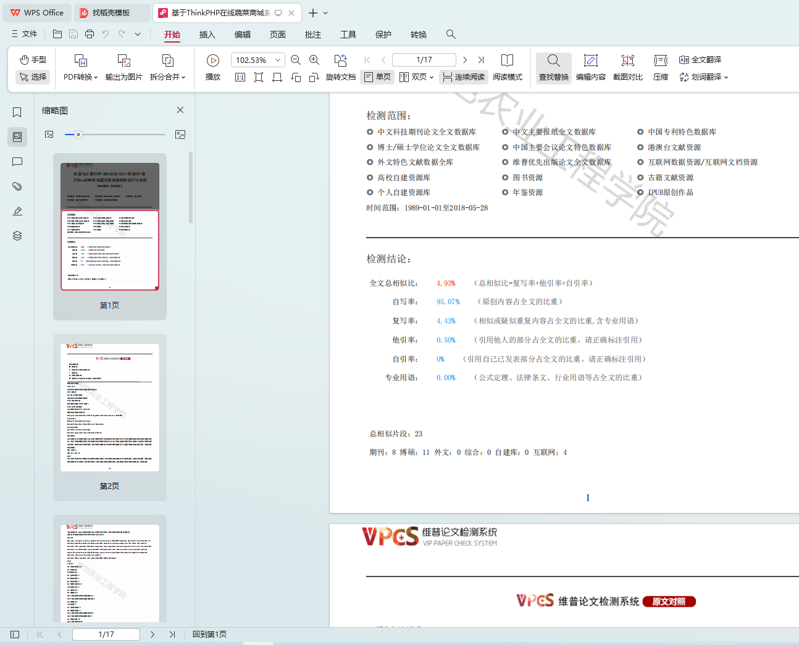Set the view to actual size 1:1
The image size is (799, 645).
[240, 77]
